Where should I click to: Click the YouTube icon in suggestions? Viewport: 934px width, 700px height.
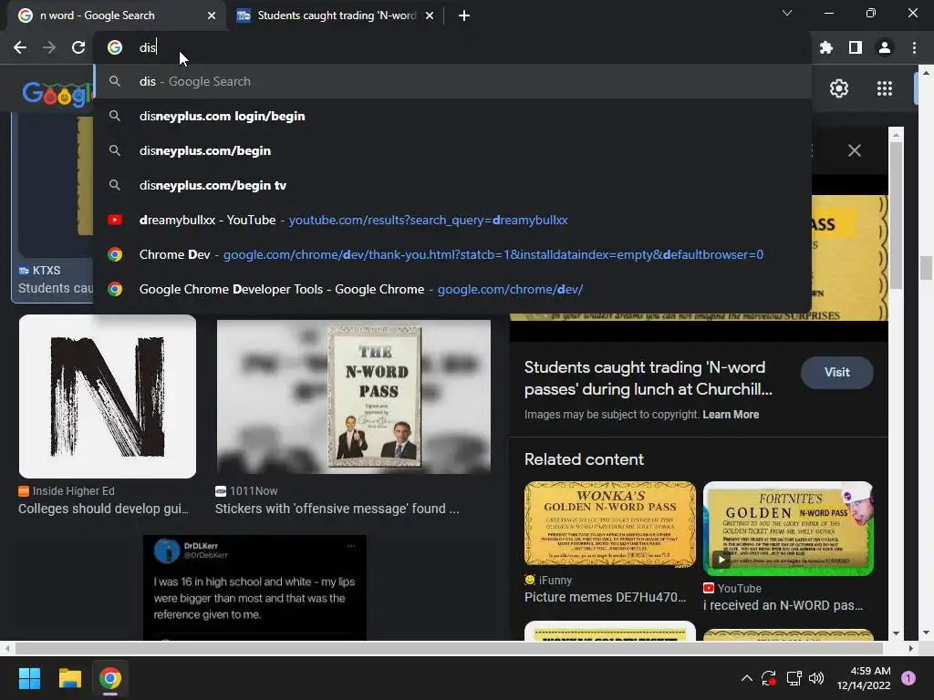(x=115, y=220)
